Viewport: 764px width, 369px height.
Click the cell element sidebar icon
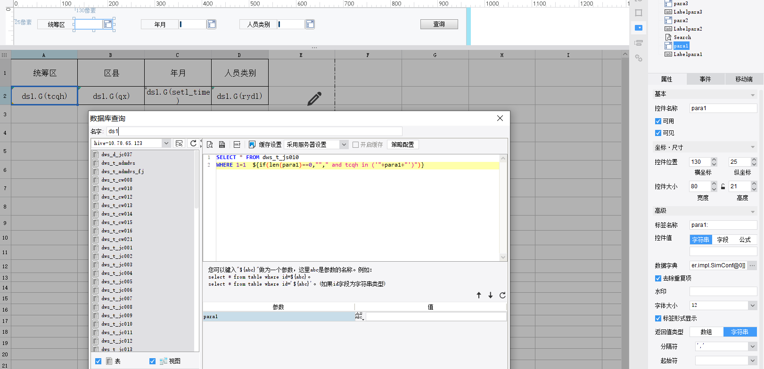(x=639, y=13)
